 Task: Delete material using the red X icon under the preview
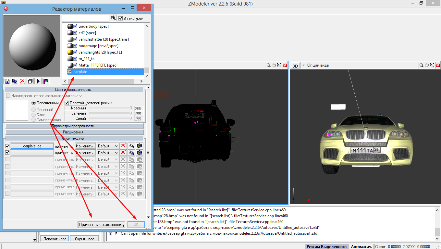coord(22,81)
